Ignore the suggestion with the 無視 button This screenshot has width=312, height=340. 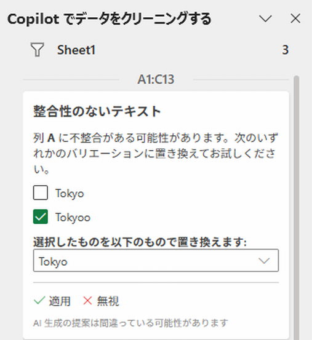(101, 301)
